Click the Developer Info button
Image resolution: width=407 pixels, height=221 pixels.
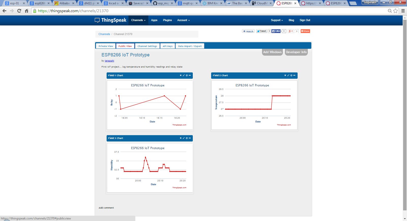click(x=296, y=52)
